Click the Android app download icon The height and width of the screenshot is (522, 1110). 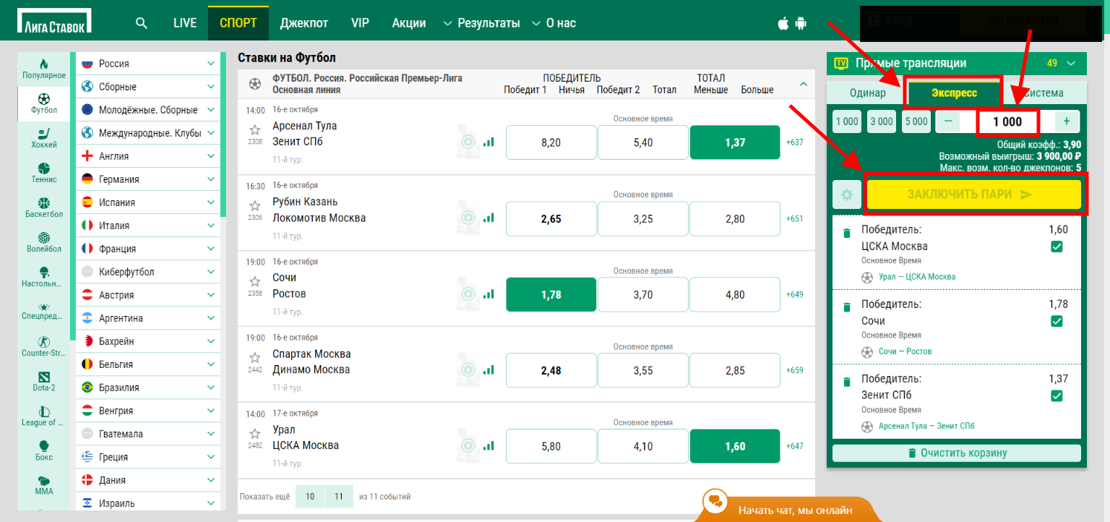click(x=800, y=23)
